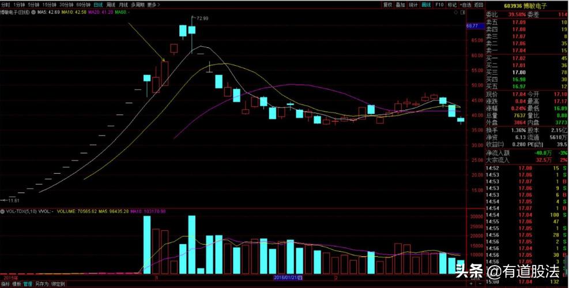Expand the 更多 periods dropdown

tap(153, 5)
